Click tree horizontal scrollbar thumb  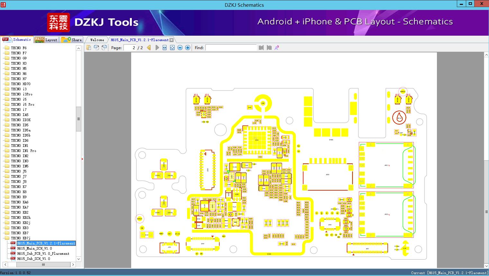pos(43,265)
